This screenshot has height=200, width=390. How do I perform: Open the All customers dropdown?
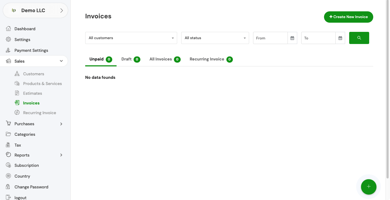(131, 38)
